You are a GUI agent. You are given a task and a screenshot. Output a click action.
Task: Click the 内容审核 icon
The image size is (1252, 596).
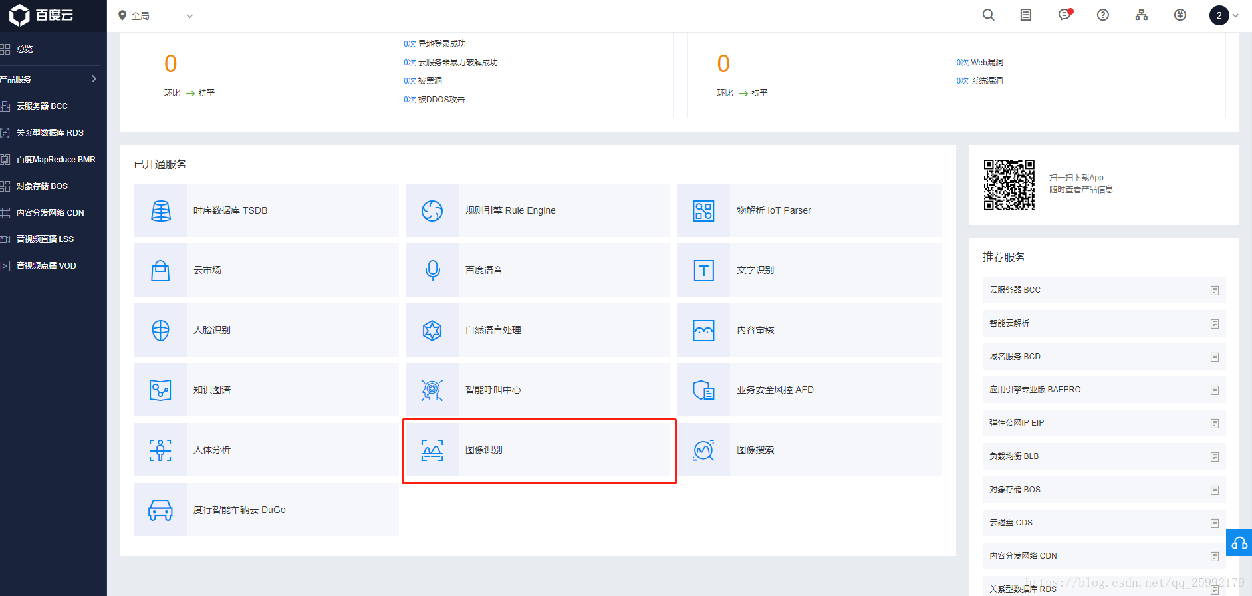[x=703, y=330]
